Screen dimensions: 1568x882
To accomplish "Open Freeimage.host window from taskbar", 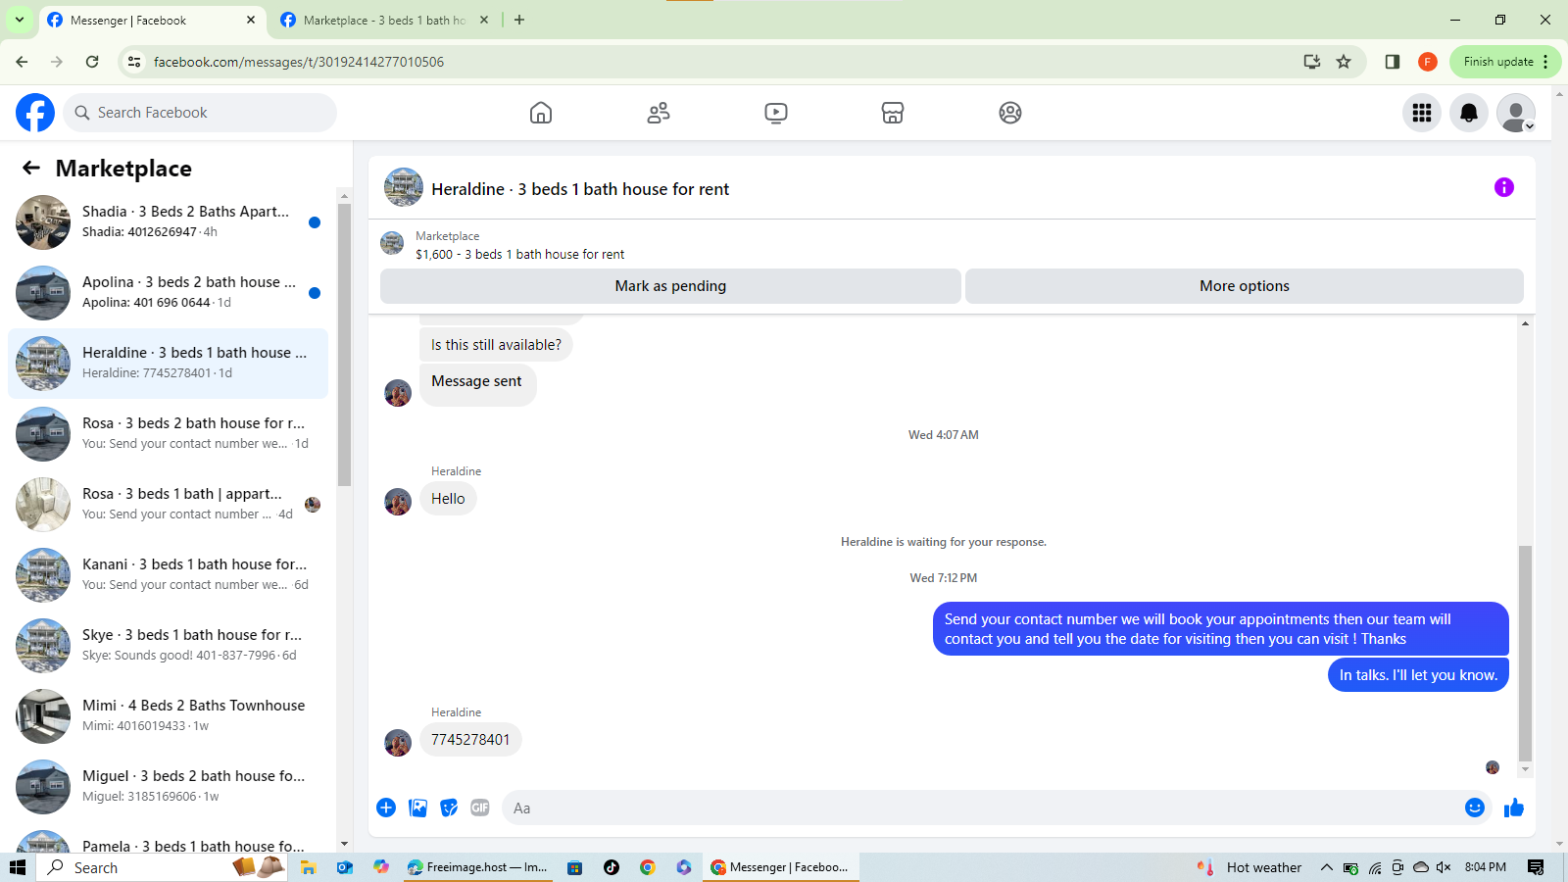I will click(x=476, y=867).
